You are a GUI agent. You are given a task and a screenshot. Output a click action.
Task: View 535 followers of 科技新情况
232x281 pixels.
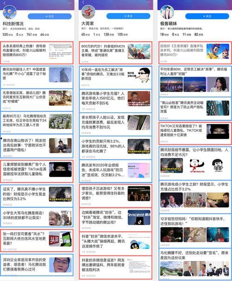click(8, 34)
